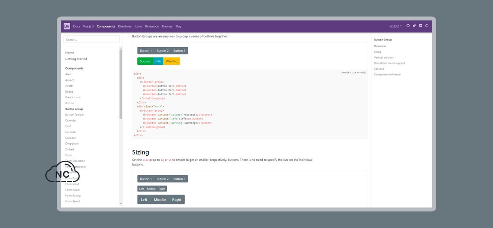The image size is (493, 228).
Task: Click the small Middle button
Action: click(151, 189)
